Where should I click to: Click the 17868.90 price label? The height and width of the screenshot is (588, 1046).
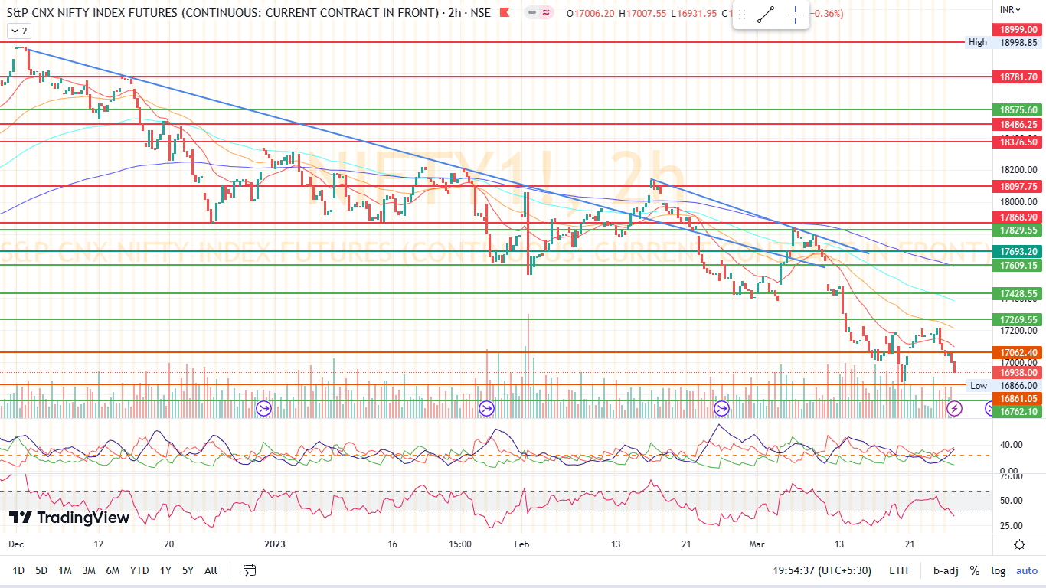click(x=1018, y=218)
